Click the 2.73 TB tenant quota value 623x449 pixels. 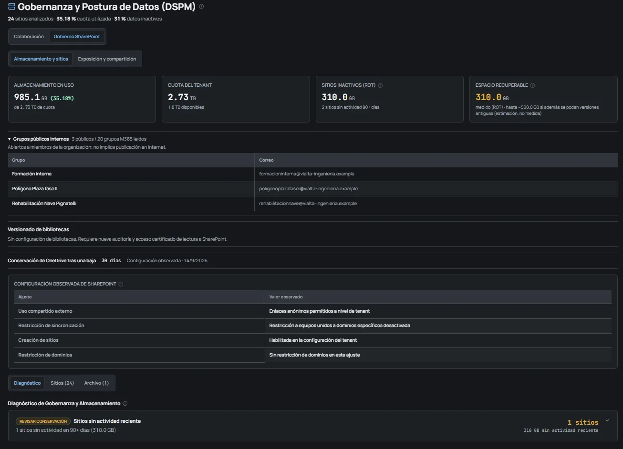[x=182, y=97]
